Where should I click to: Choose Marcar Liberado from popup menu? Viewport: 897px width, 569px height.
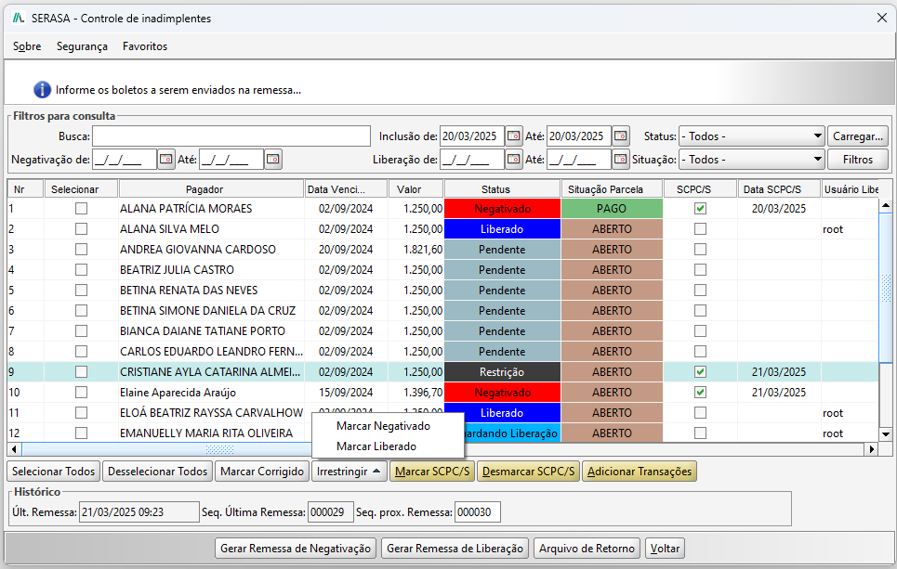(x=376, y=446)
